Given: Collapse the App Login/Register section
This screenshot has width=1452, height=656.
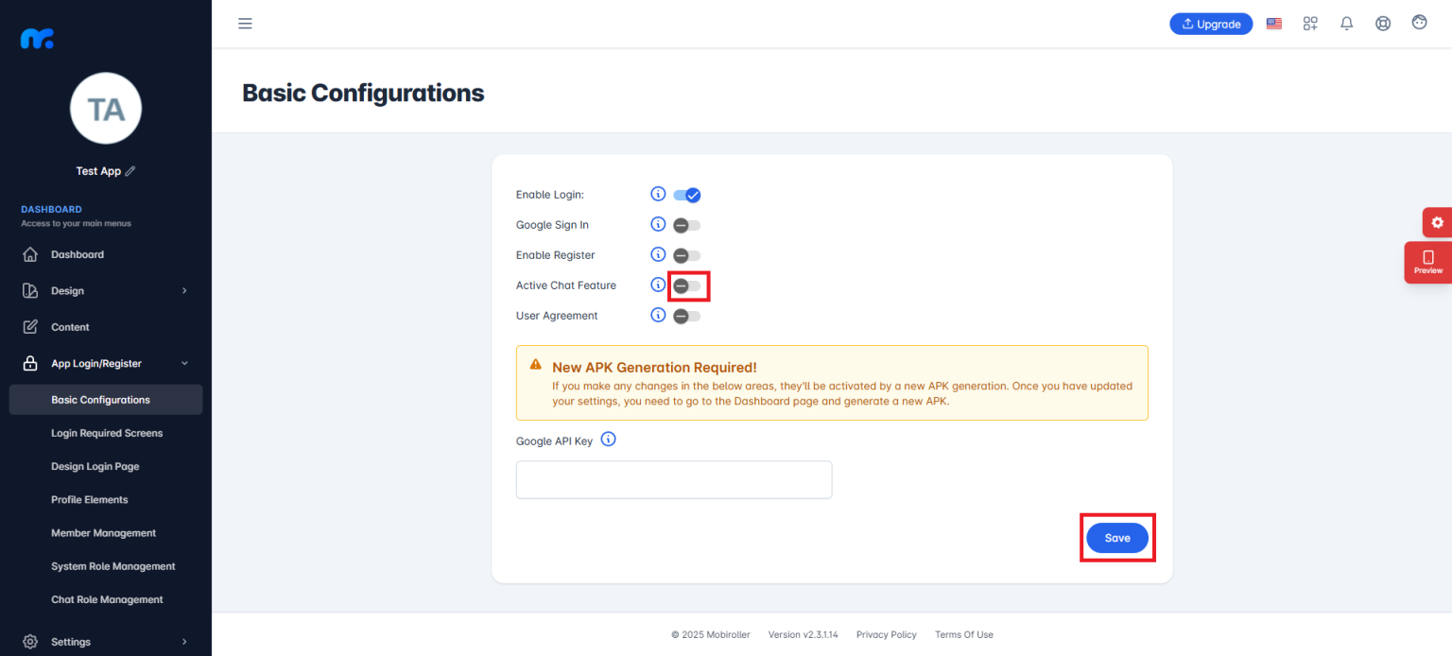Looking at the screenshot, I should click(183, 363).
